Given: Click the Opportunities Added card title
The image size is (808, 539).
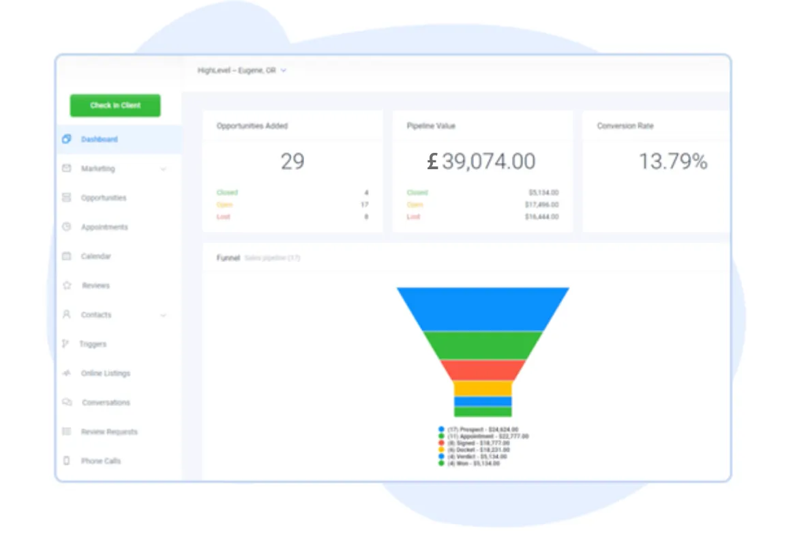Looking at the screenshot, I should coord(252,126).
